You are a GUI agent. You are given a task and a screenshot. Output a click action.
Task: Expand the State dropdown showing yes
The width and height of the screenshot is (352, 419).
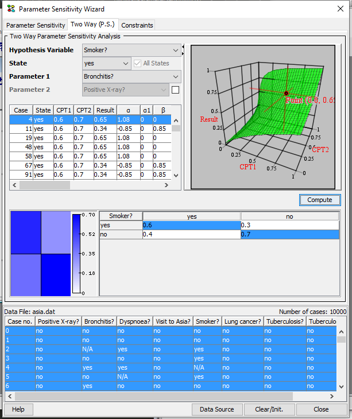pyautogui.click(x=107, y=63)
